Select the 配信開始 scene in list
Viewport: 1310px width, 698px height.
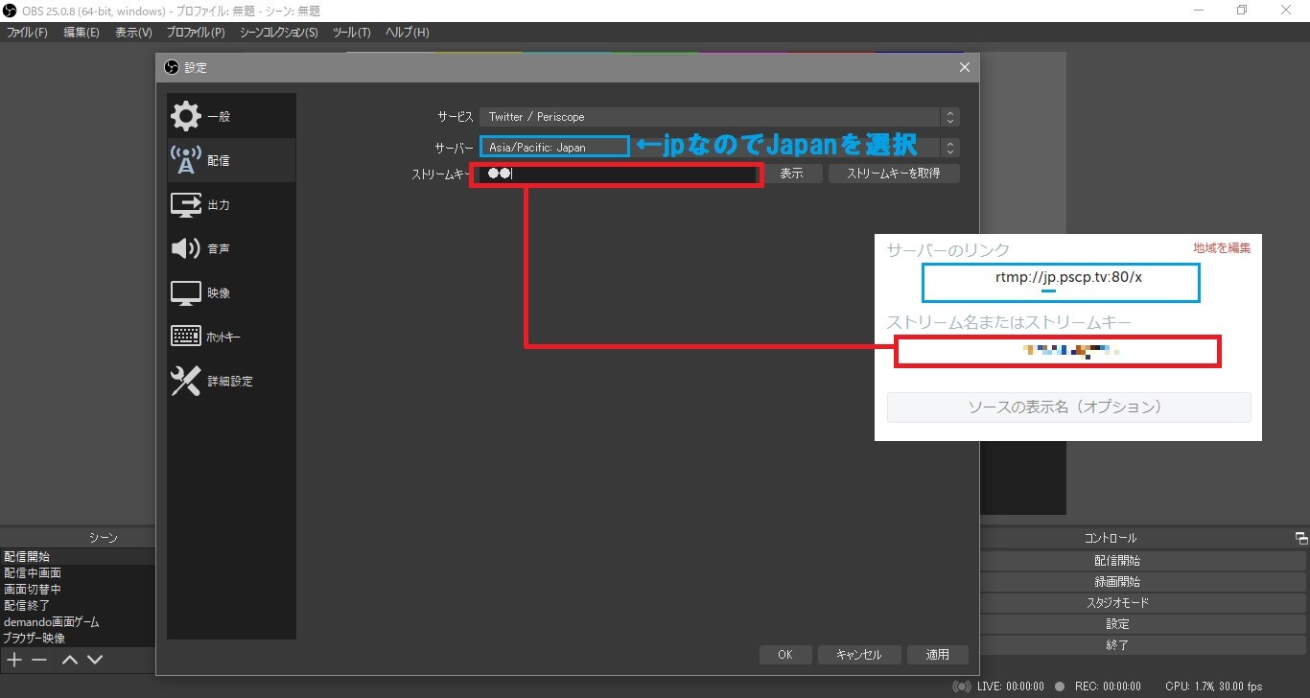pos(78,556)
